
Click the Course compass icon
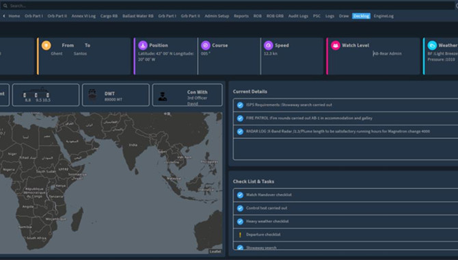click(206, 45)
